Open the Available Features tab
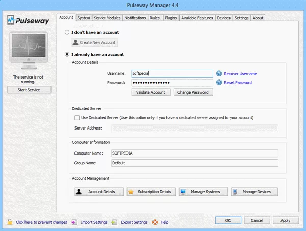The height and width of the screenshot is (231, 306). [197, 18]
